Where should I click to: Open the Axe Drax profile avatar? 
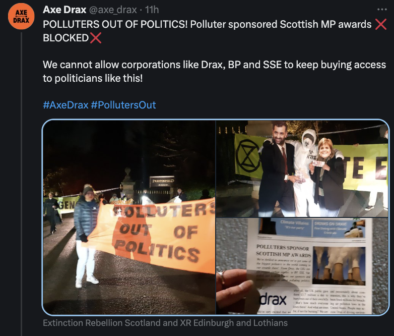pos(21,17)
